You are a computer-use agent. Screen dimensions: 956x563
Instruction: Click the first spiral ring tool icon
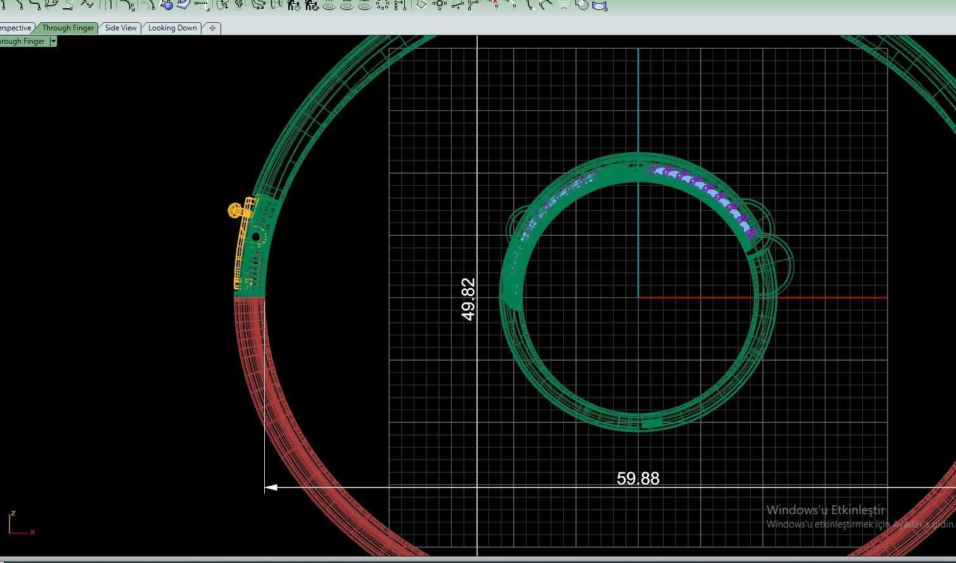point(329,6)
